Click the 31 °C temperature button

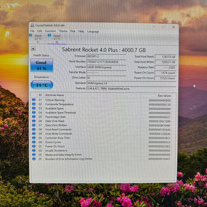pos(42,85)
